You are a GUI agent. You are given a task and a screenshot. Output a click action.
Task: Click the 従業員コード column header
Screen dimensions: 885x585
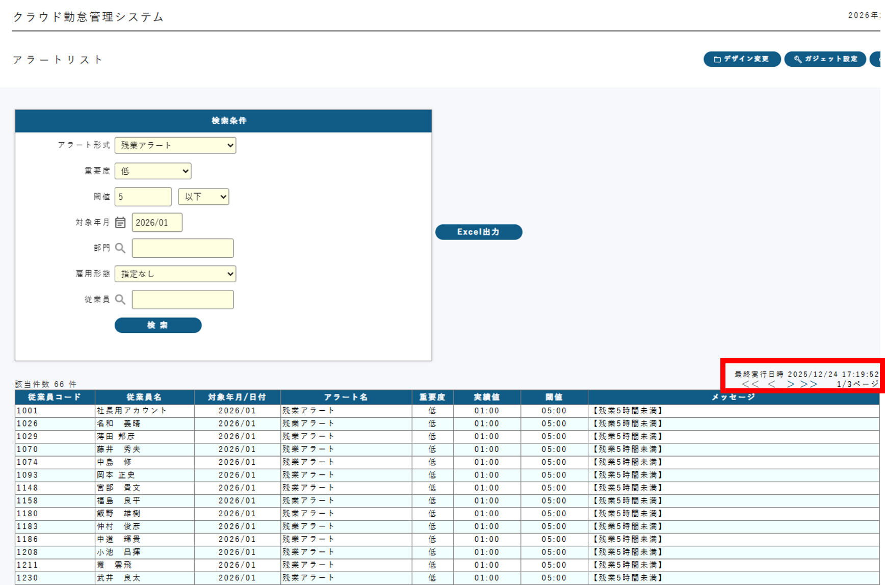point(55,397)
